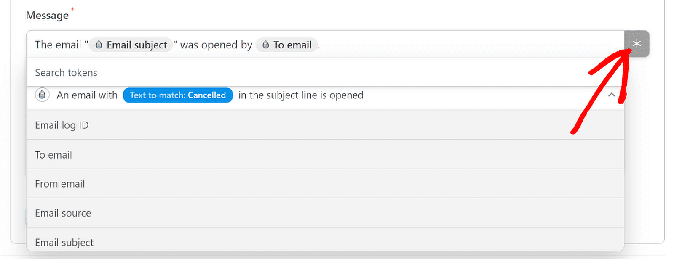The height and width of the screenshot is (259, 674).
Task: Click the droplet icon on the To email token
Action: point(265,45)
